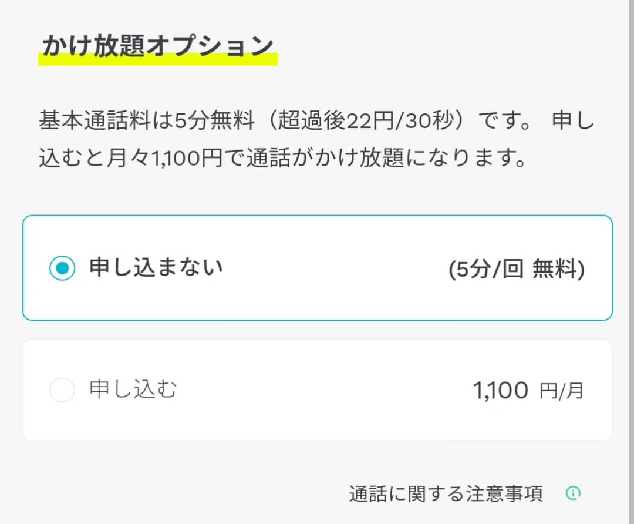Image resolution: width=634 pixels, height=524 pixels.
Task: Click the yellow highlight under the heading
Action: click(158, 59)
